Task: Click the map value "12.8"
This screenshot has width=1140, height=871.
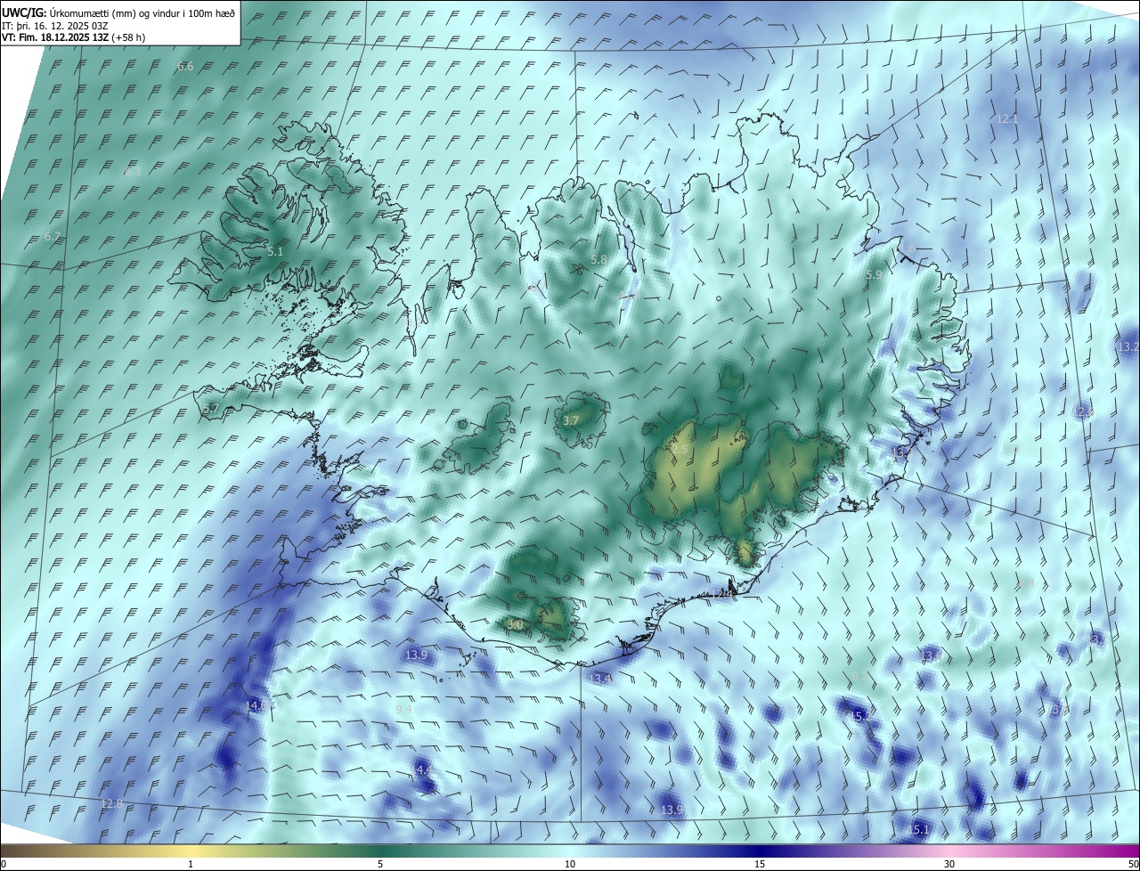Action: coord(111,803)
